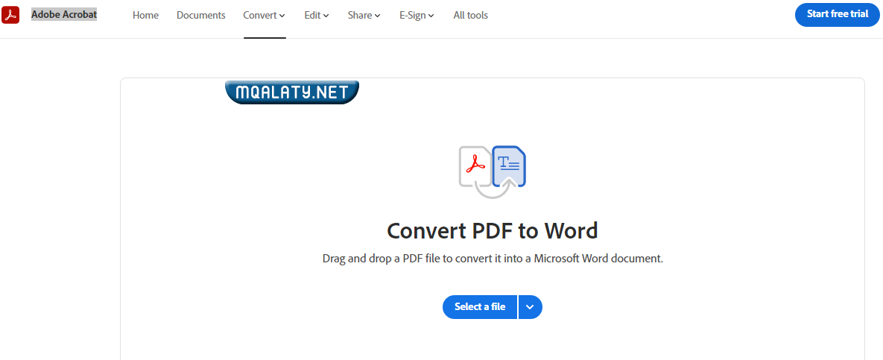
Task: Expand the Convert menu
Action: tap(264, 15)
